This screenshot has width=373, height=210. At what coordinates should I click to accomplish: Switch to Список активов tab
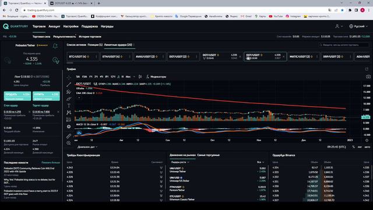pyautogui.click(x=76, y=45)
